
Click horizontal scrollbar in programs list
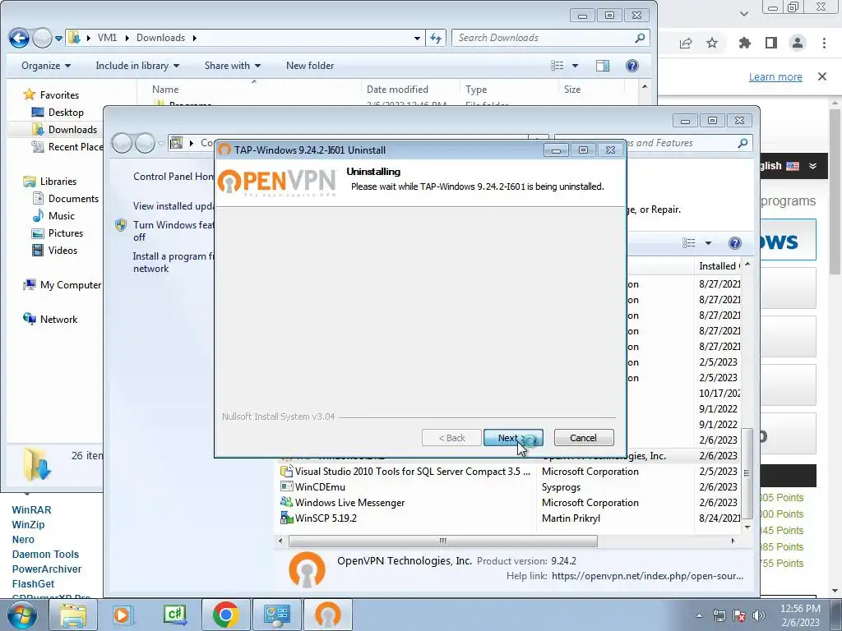(x=443, y=541)
